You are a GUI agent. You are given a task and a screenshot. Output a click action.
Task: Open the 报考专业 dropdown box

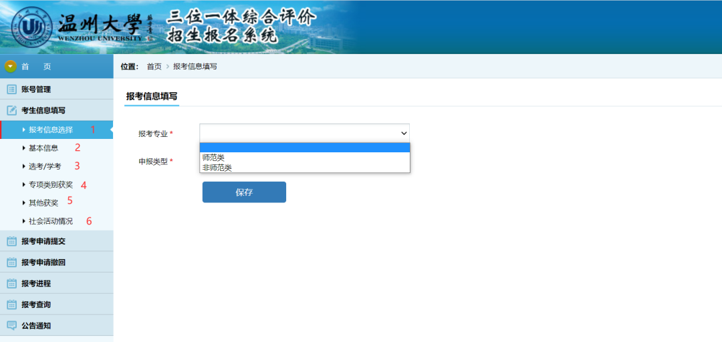304,133
